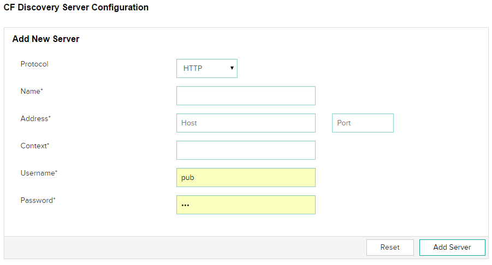Click into the Host address field
The image size is (492, 265).
click(246, 123)
